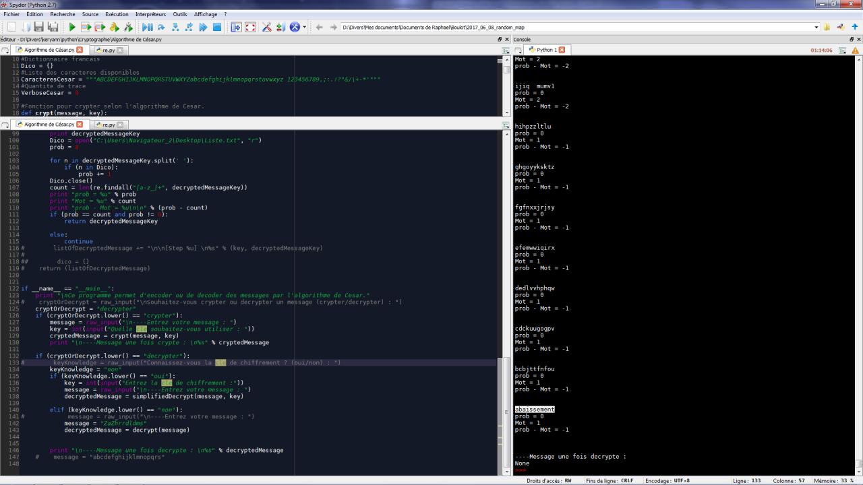Switch to re.py tab in upper editor split
This screenshot has height=485, width=863.
click(109, 50)
